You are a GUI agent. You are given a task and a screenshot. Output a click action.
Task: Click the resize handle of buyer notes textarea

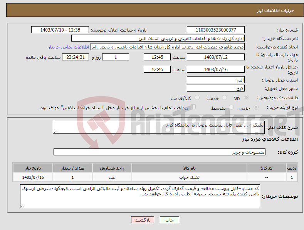coord(22,206)
